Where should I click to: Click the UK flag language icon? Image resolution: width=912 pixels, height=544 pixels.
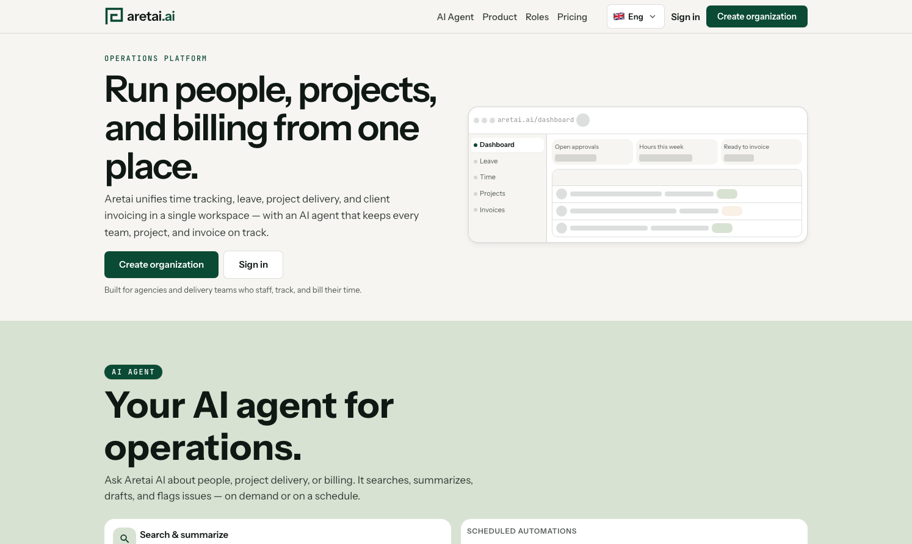[619, 16]
